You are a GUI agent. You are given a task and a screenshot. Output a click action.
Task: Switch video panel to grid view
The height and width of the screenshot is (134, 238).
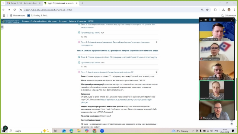click(214, 20)
